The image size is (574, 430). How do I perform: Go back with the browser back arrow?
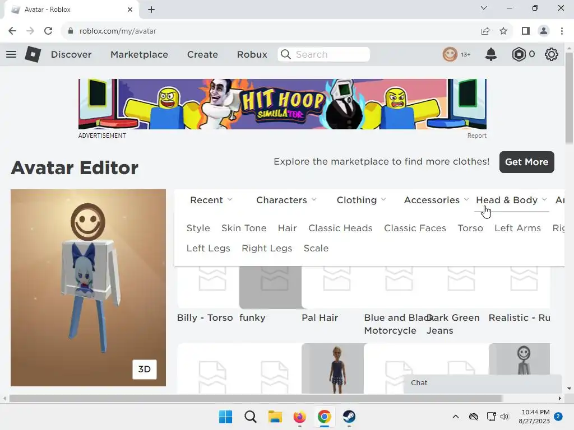click(x=12, y=31)
